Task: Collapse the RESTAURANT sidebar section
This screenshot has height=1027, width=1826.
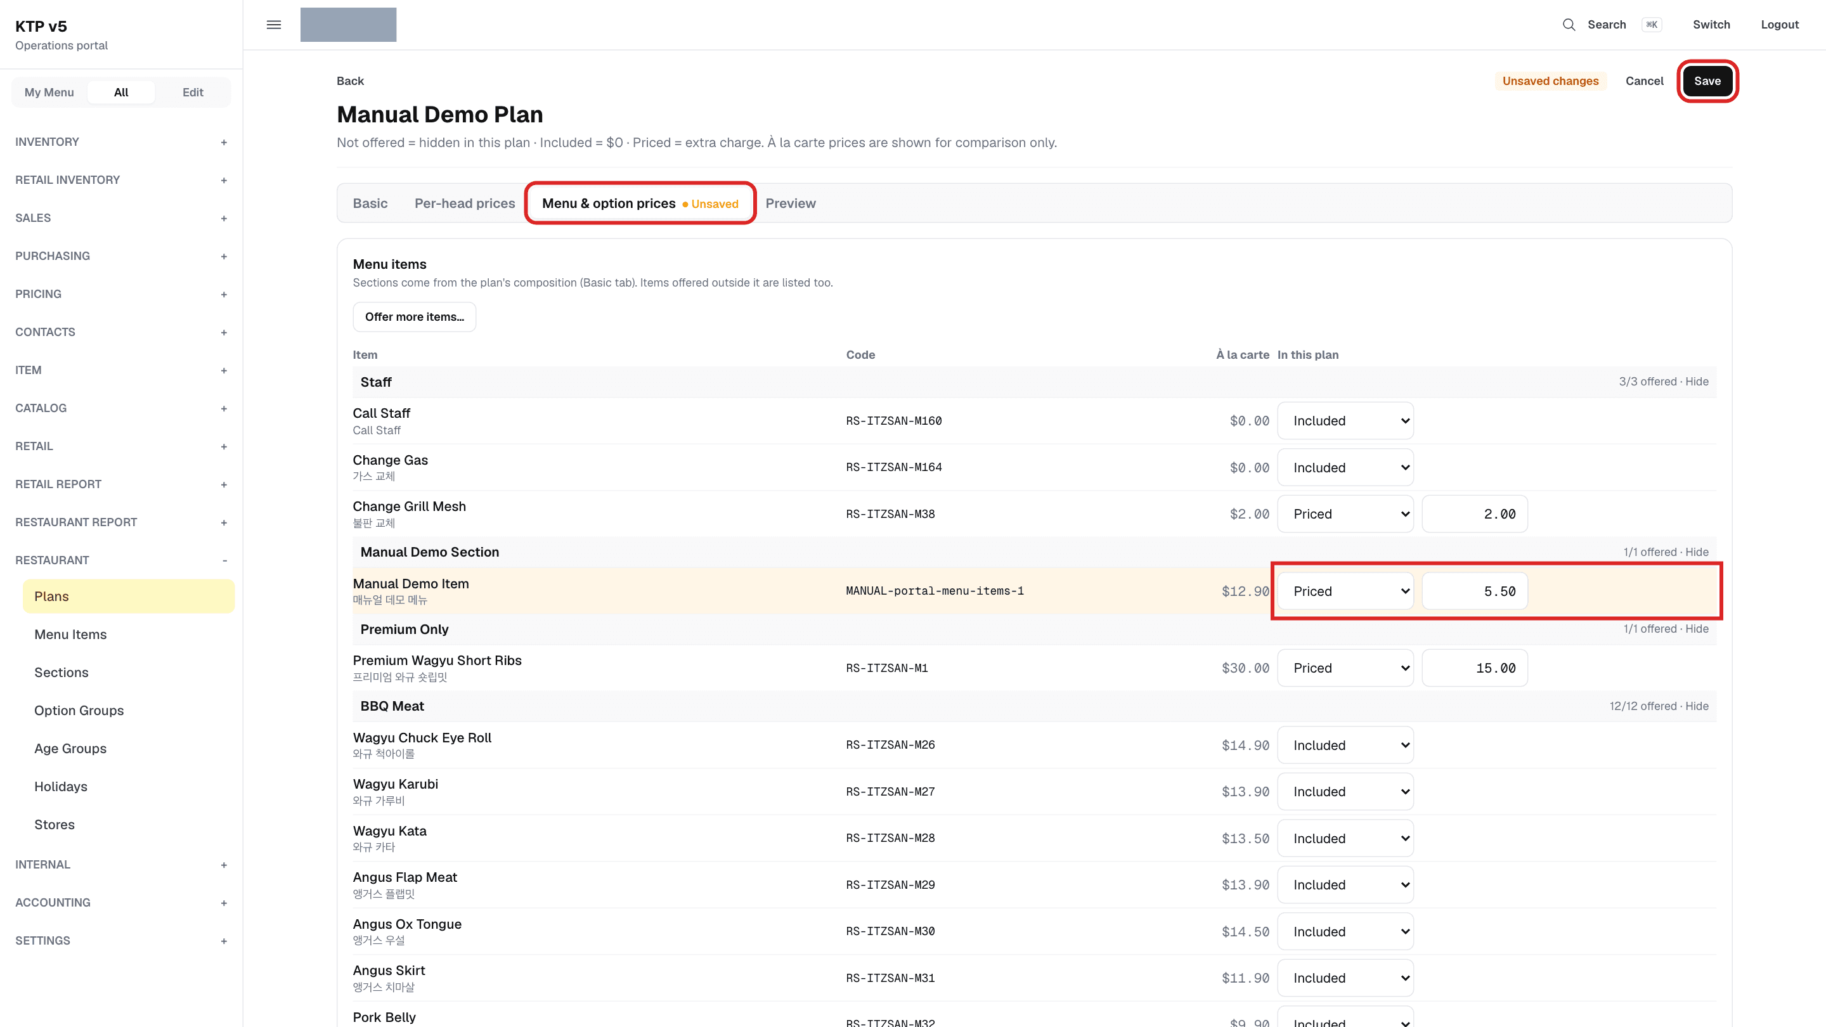Action: [121, 560]
